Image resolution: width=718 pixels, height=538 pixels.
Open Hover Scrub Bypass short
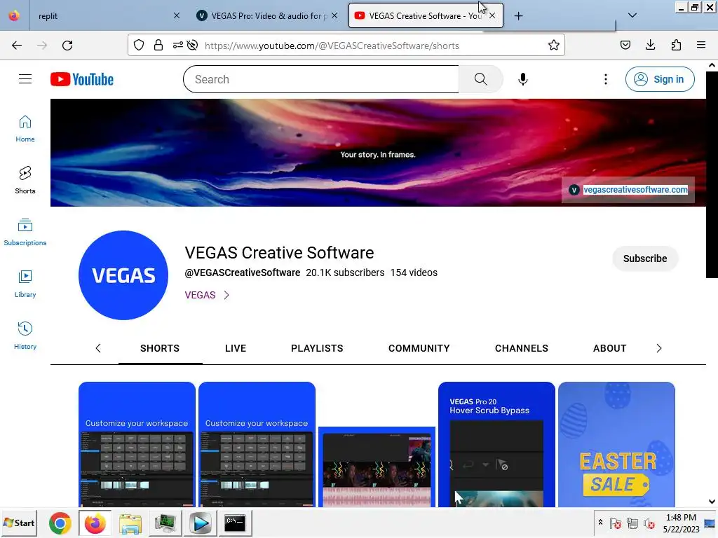[x=496, y=444]
